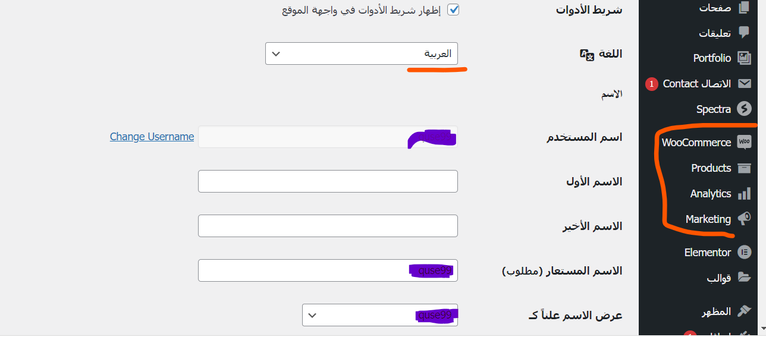Click the Pages icon in sidebar
The image size is (766, 337).
(744, 8)
